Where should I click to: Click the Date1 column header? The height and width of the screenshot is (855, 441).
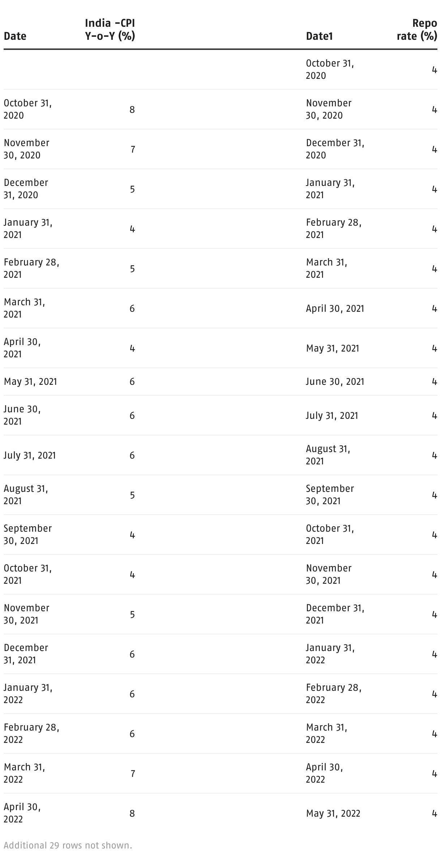tap(319, 36)
